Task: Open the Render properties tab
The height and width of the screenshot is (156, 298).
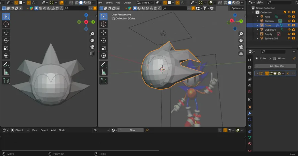Action: point(250,67)
